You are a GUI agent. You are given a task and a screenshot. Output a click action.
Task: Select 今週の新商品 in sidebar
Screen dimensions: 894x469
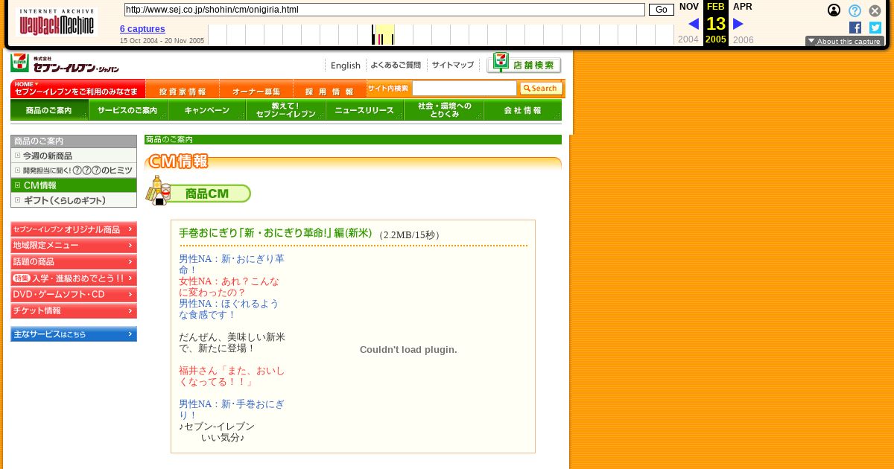coord(74,156)
